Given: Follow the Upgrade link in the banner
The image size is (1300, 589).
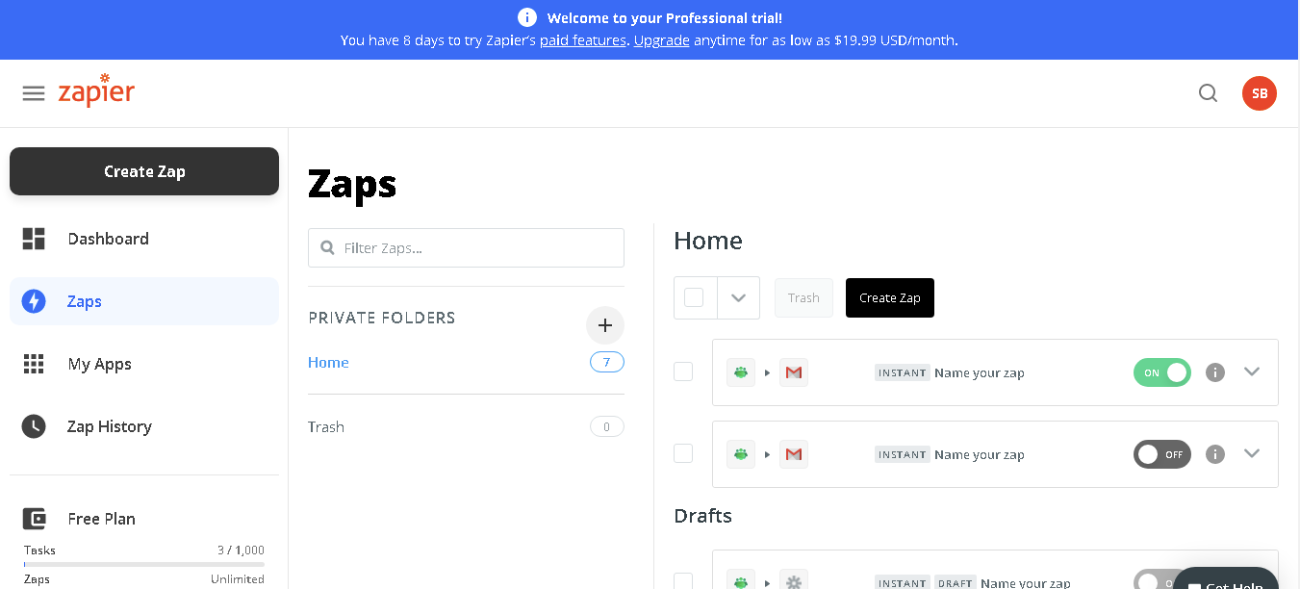Looking at the screenshot, I should pyautogui.click(x=661, y=40).
